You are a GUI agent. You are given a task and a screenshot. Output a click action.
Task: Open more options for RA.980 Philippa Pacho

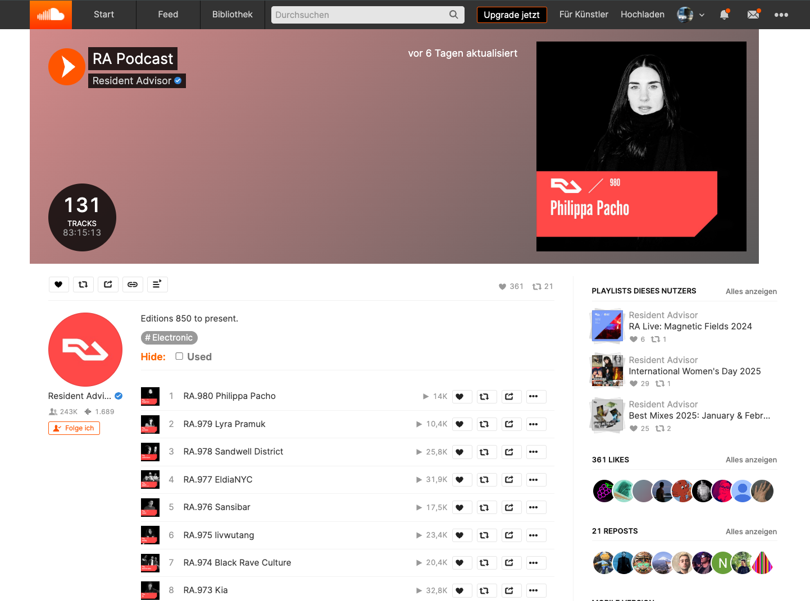[x=534, y=396]
